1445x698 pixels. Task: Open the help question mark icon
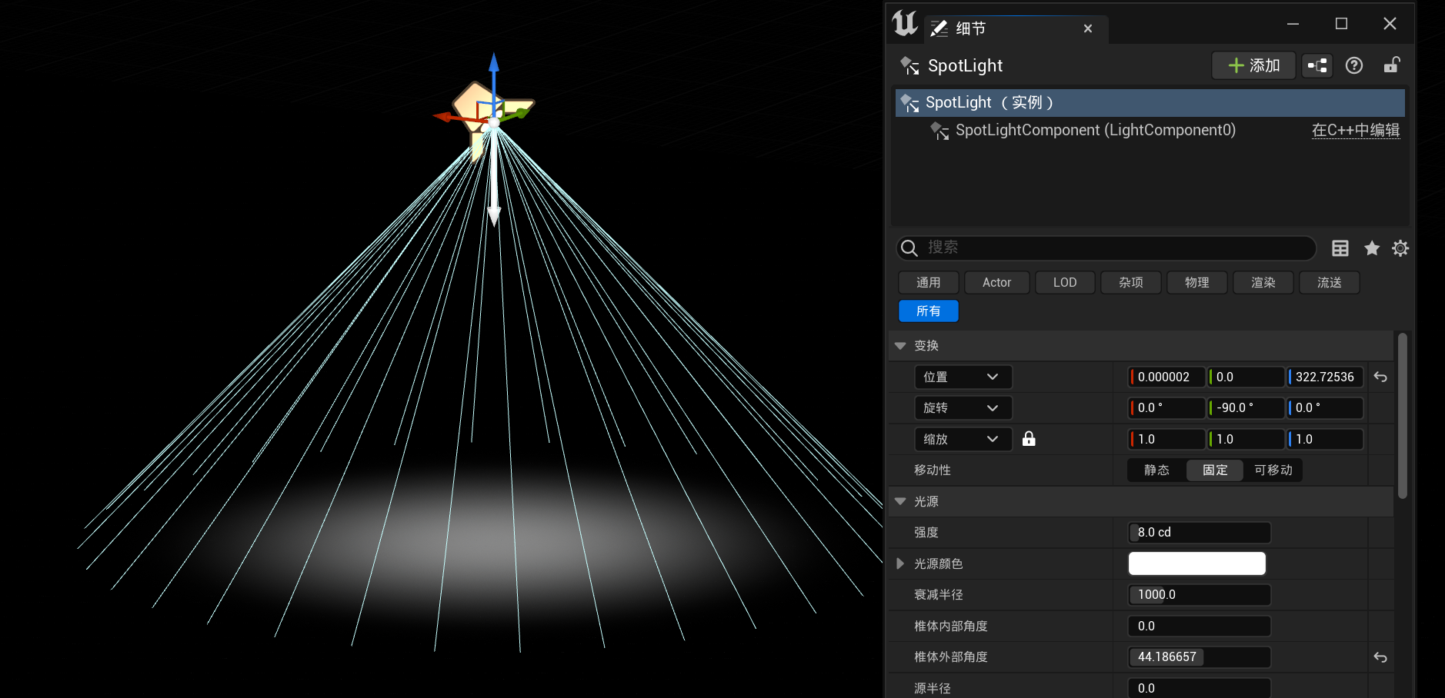pos(1354,66)
